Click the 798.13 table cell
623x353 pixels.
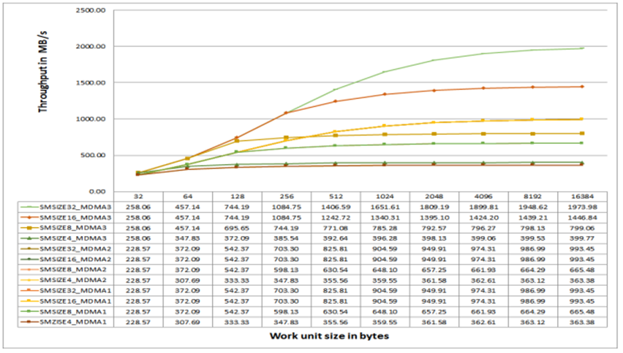533,228
